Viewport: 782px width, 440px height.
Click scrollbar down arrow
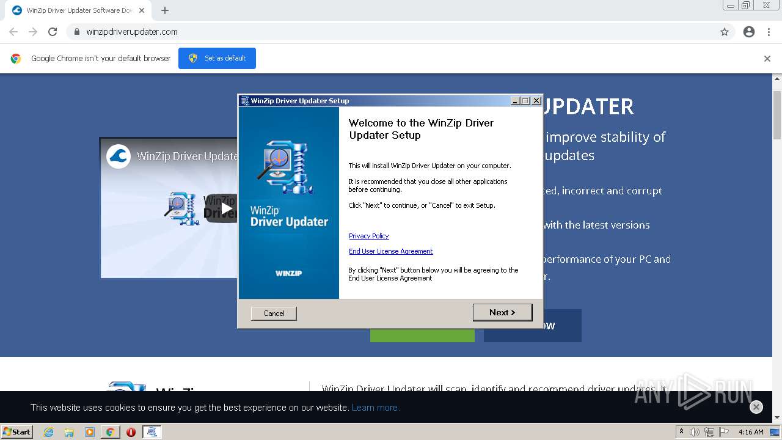[x=777, y=417]
